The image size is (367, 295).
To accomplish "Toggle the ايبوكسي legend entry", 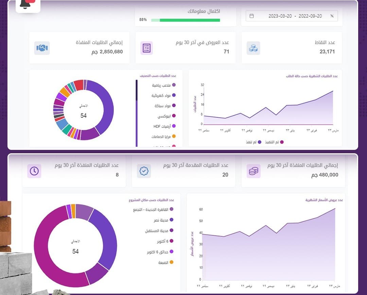I will 167,116.
